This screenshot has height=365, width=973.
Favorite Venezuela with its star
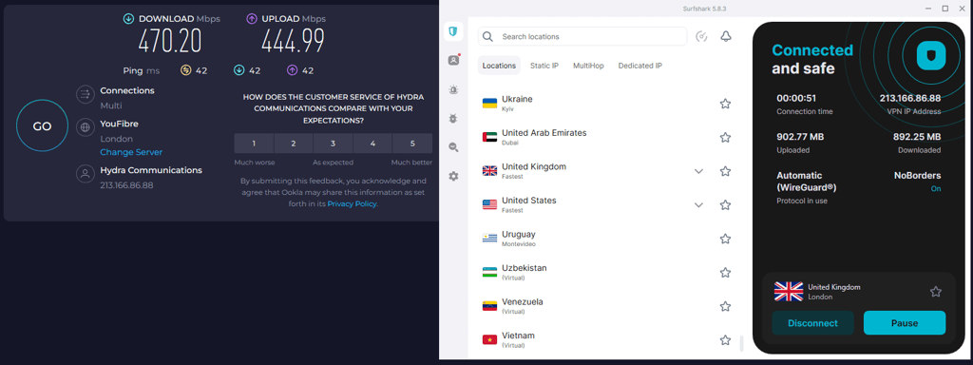pyautogui.click(x=725, y=307)
